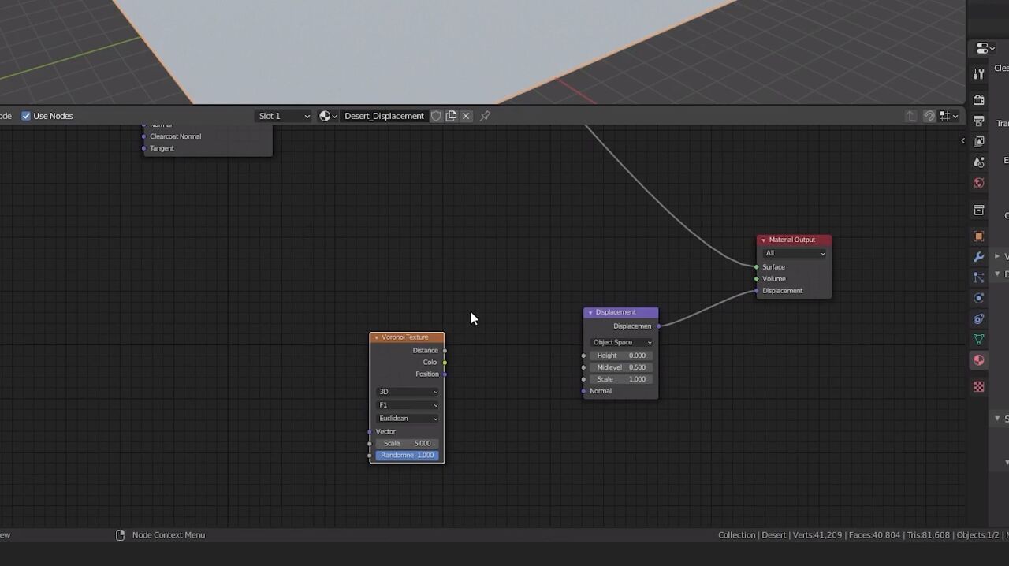This screenshot has width=1009, height=566.
Task: Unlink the Desert_Displacement material
Action: (x=466, y=116)
